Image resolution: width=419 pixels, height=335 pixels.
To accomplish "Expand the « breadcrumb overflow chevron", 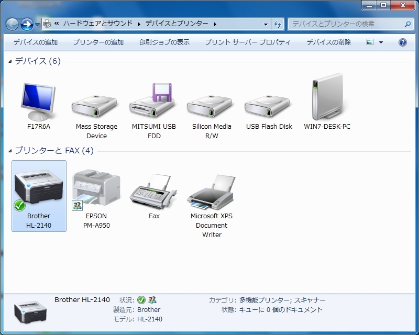I will [x=57, y=24].
